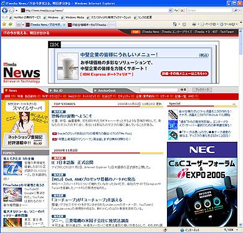Click the スマイルサーバ yellow advertisement

(x=25, y=124)
